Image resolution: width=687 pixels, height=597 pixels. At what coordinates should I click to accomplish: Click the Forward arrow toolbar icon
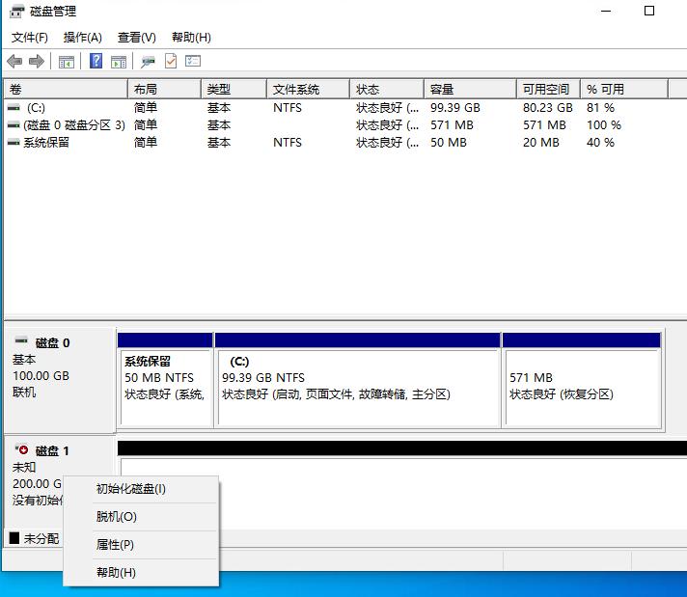click(37, 61)
